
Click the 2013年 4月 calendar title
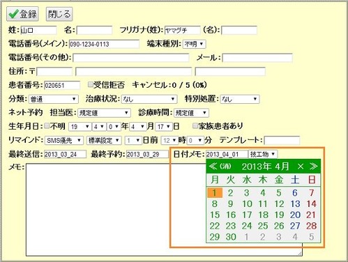(265, 167)
